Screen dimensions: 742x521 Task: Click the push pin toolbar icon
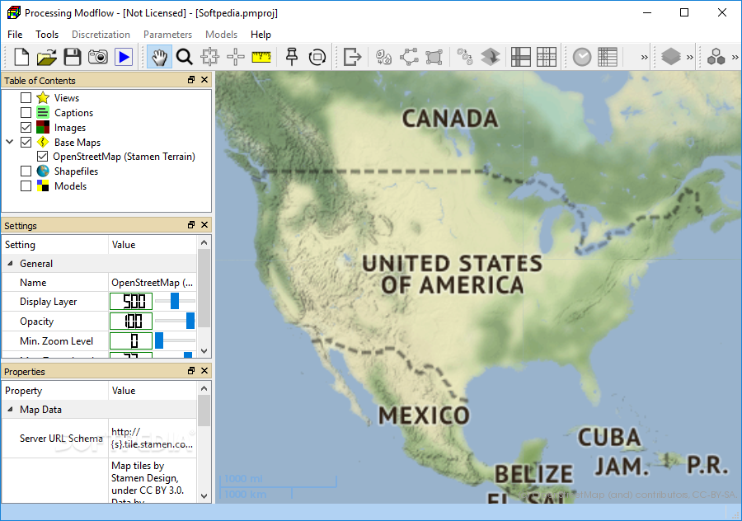(292, 57)
